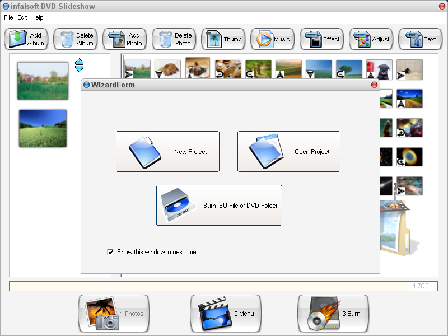Click the Add Photo toolbar icon
The image size is (448, 336).
[x=116, y=39]
